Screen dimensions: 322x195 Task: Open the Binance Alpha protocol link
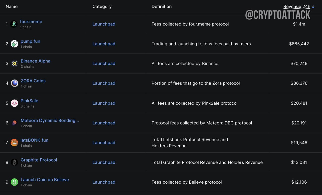coord(35,61)
